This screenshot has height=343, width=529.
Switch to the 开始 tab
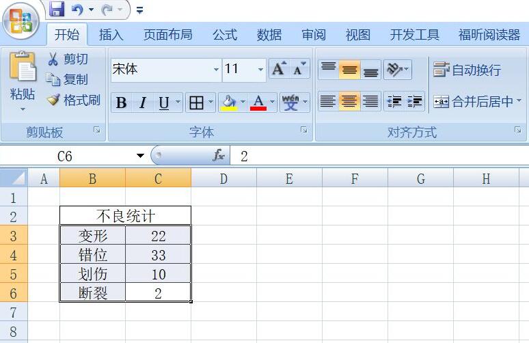pyautogui.click(x=67, y=34)
